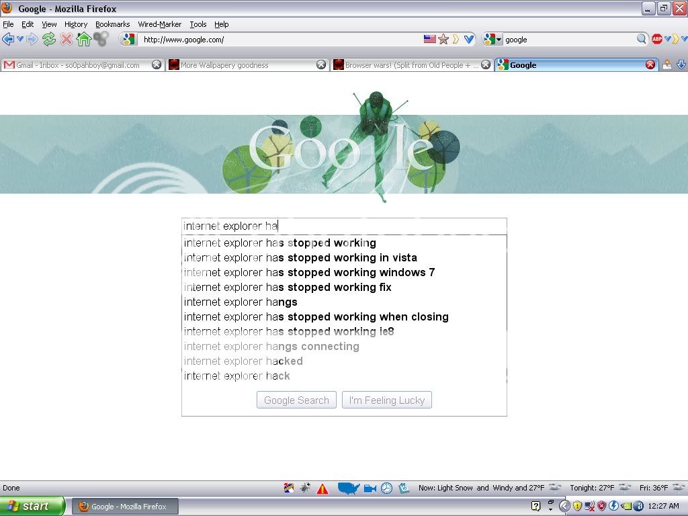Open the Help menu

(222, 24)
